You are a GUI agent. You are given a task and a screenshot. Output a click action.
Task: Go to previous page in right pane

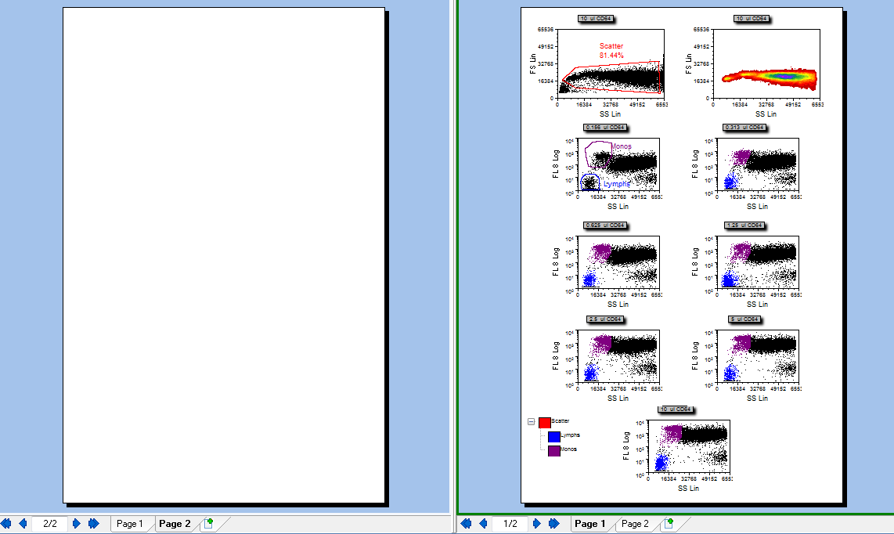click(x=483, y=524)
